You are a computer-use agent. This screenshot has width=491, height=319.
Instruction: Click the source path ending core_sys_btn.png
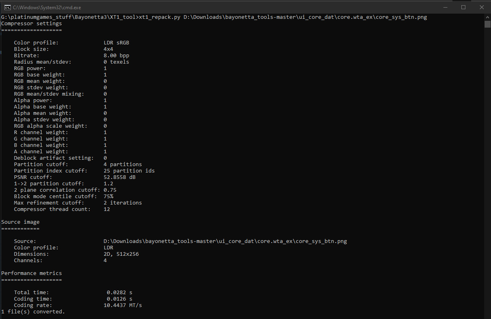click(225, 241)
